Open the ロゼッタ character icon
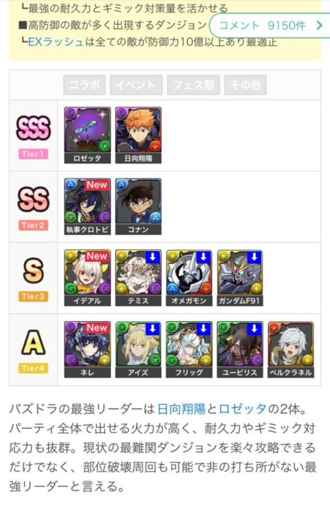Viewport: 330px width, 513px height. coord(87,135)
